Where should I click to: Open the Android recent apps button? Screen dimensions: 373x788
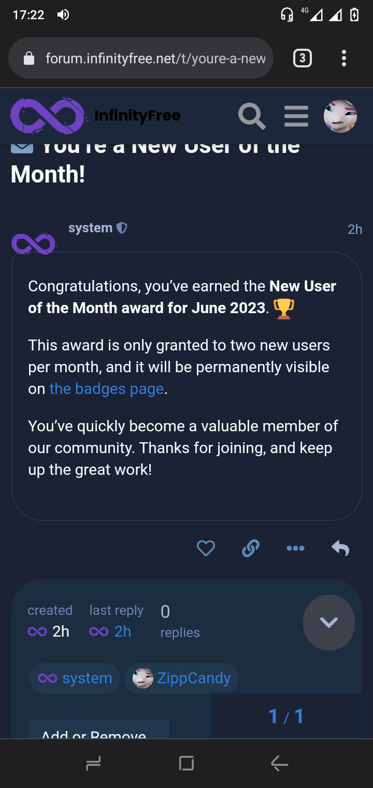[93, 763]
